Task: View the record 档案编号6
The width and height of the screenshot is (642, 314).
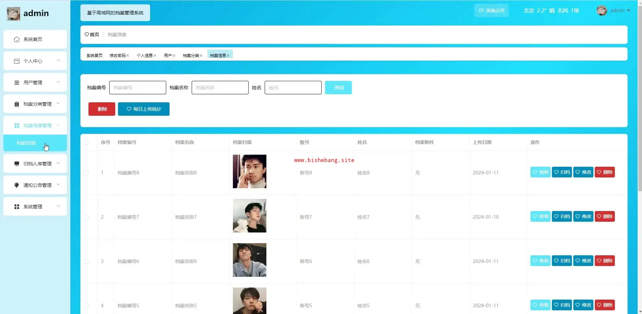Action: (x=540, y=261)
